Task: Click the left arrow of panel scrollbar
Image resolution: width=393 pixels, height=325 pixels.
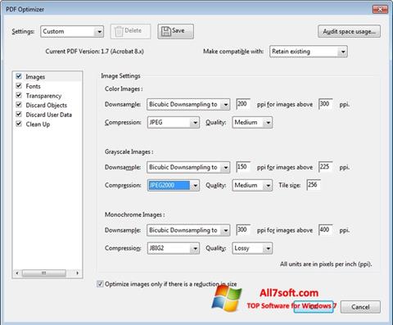Action: point(17,273)
